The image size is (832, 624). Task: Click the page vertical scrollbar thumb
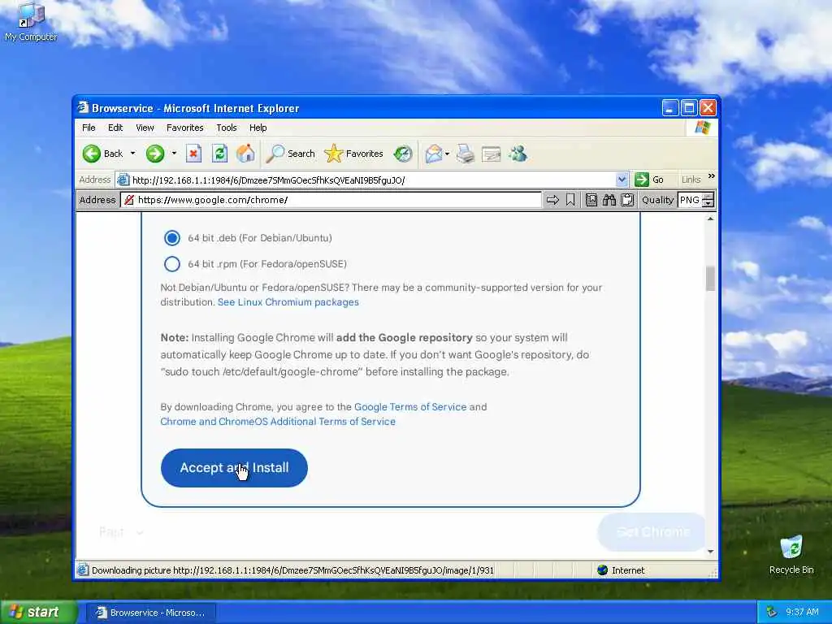(710, 279)
